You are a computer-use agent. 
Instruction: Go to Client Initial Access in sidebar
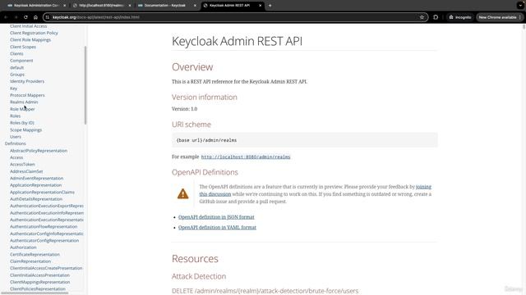(29, 26)
